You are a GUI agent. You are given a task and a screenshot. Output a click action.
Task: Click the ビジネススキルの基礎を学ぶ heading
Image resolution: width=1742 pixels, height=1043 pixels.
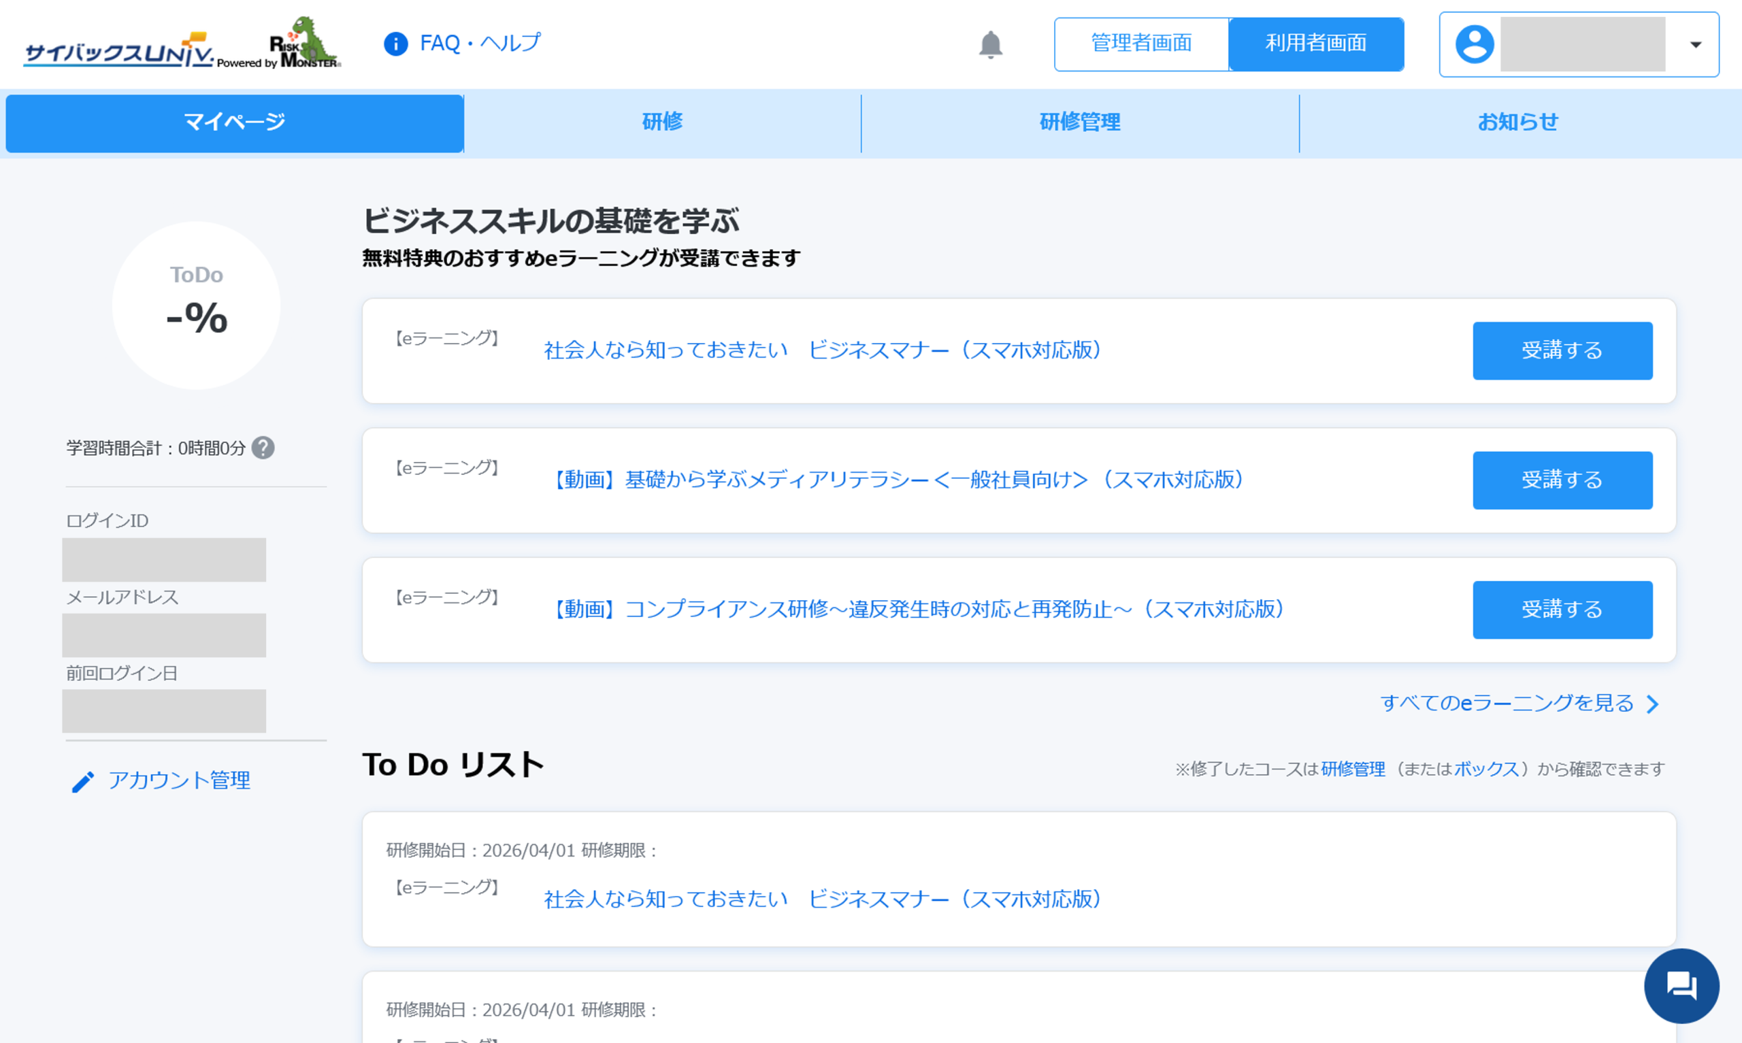click(x=550, y=220)
